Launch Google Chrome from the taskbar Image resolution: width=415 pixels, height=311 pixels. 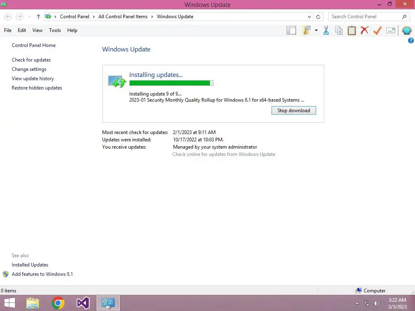58,303
